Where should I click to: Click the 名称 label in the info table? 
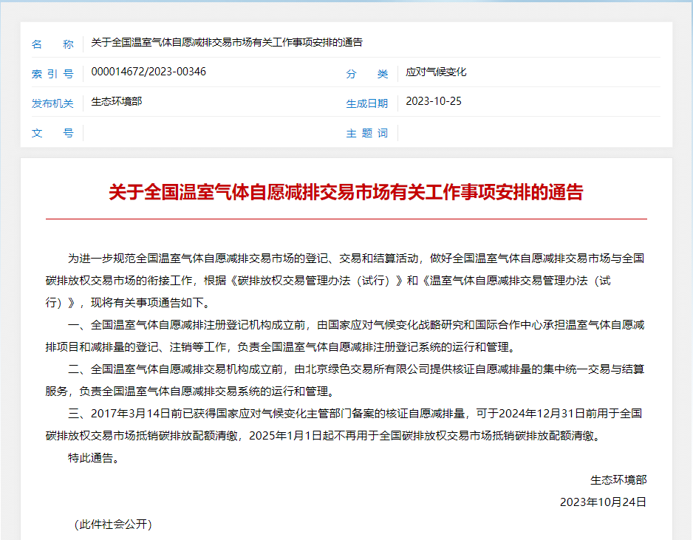52,44
